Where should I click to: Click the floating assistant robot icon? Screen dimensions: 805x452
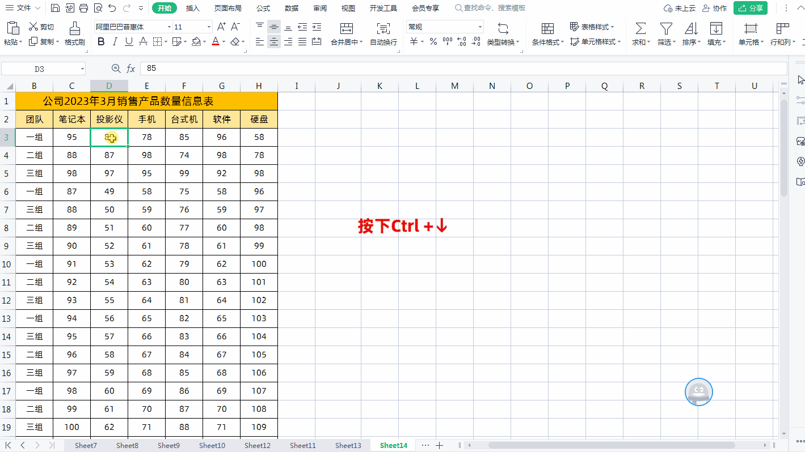tap(699, 392)
